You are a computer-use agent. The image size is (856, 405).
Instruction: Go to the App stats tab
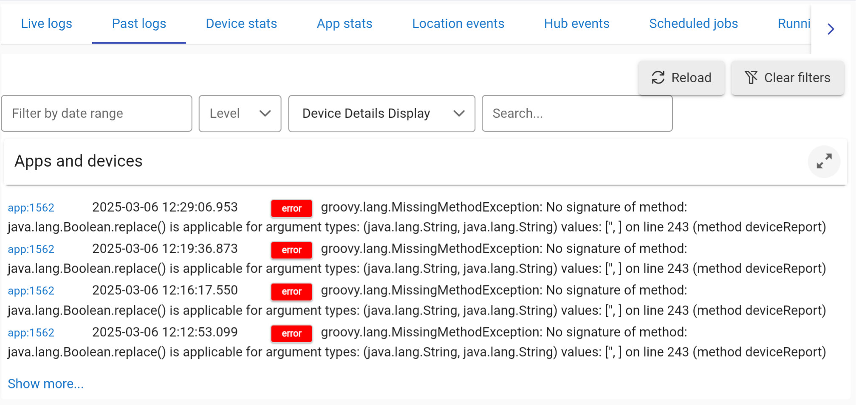(x=345, y=24)
